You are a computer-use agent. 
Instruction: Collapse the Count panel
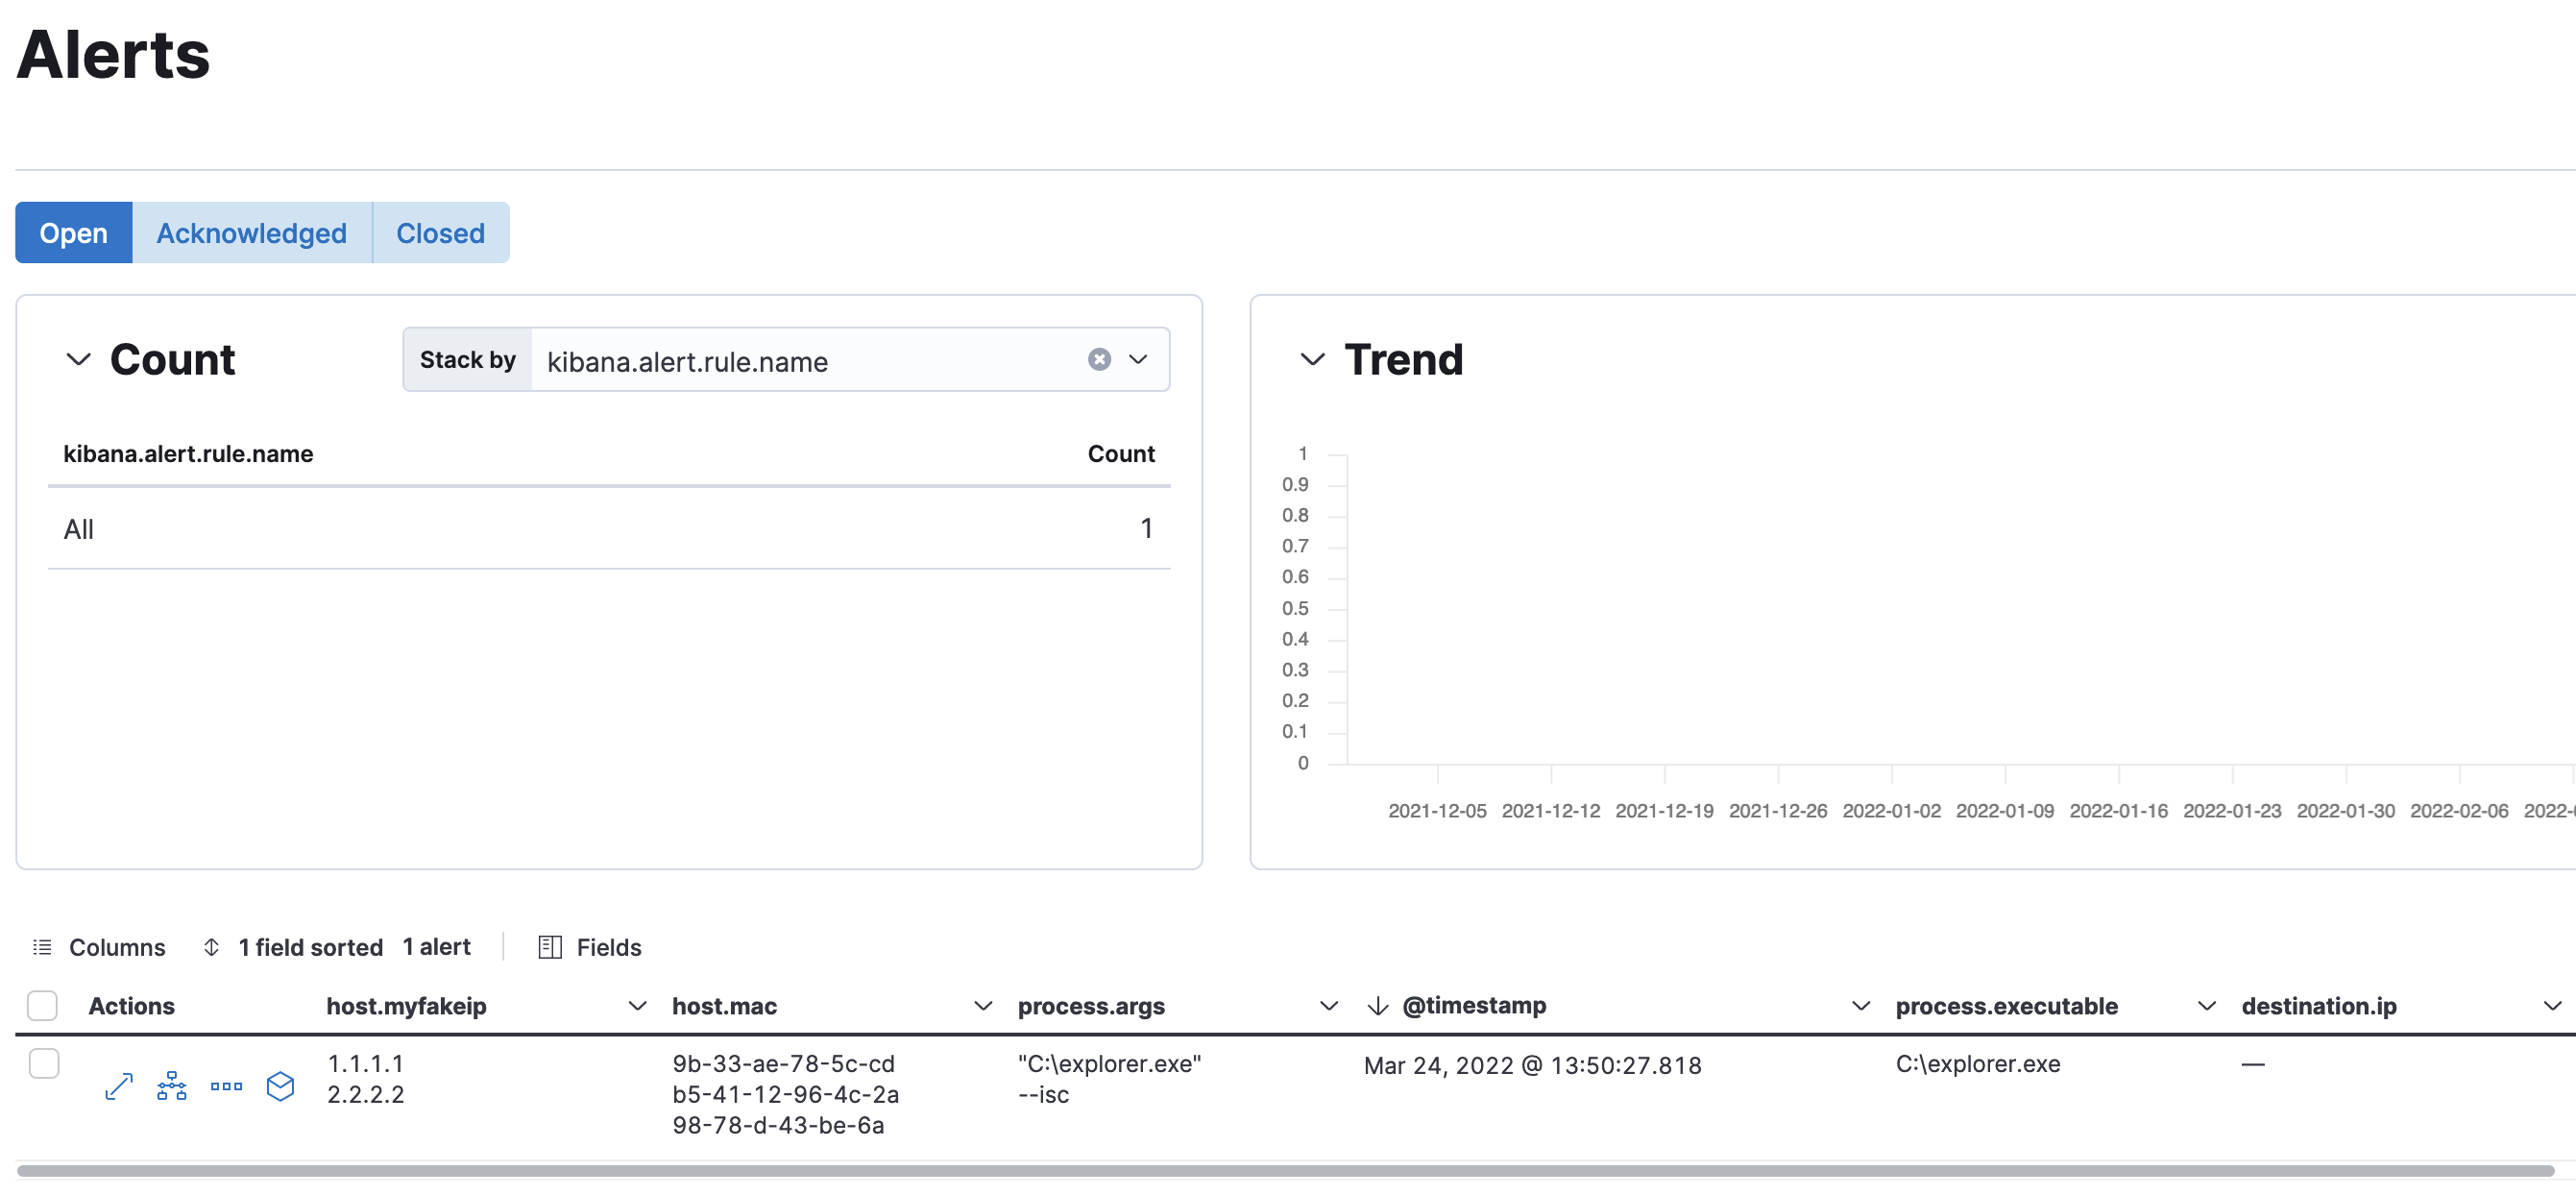pos(79,360)
